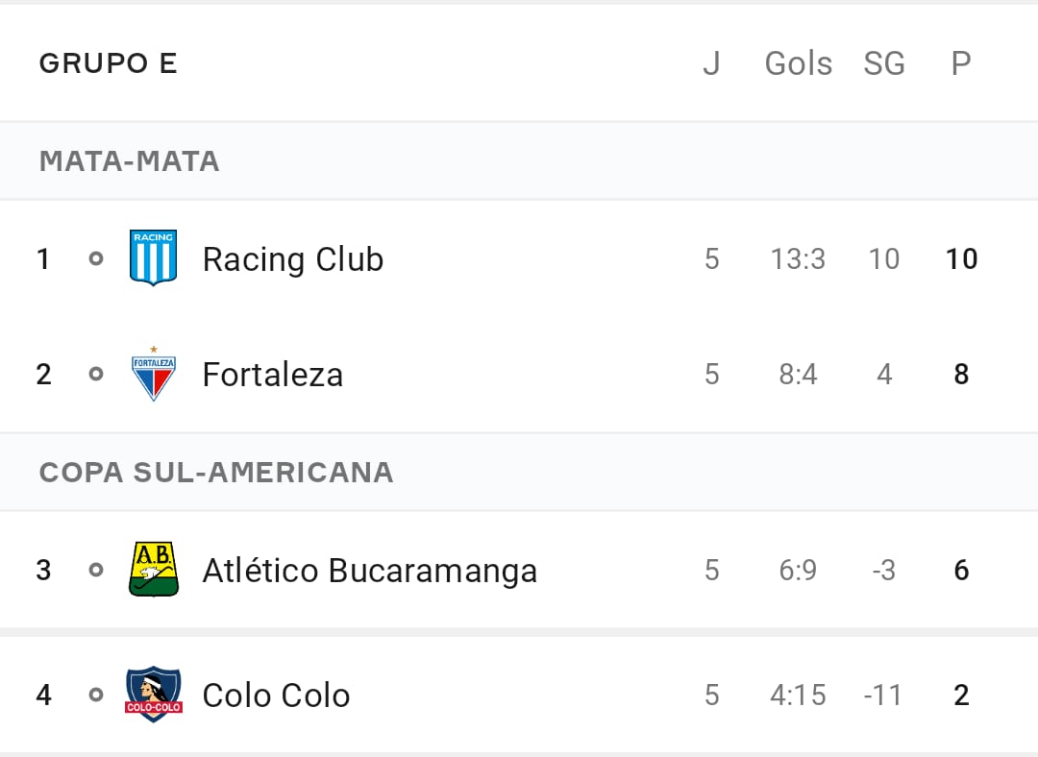View the Atlético Bucaramanga team name
Image resolution: width=1038 pixels, height=757 pixels.
tap(369, 571)
